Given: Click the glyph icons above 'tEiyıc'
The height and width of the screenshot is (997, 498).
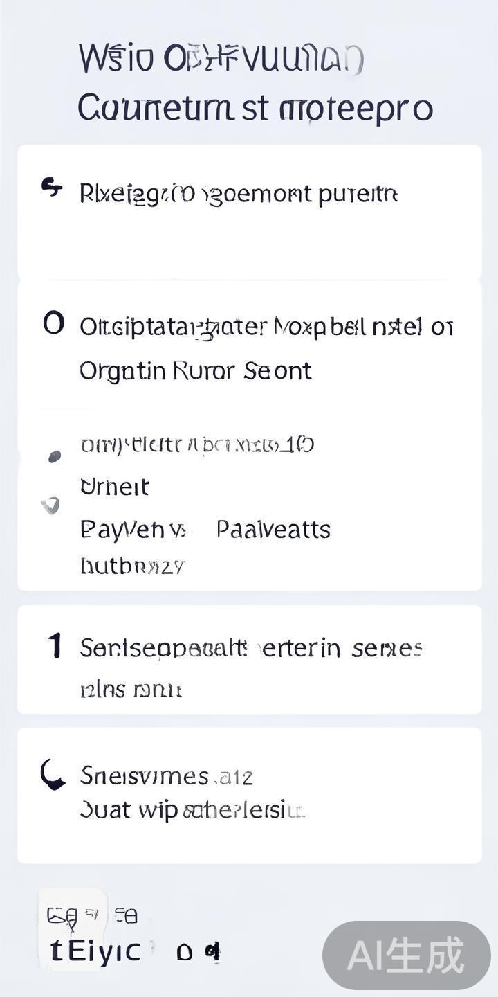Looking at the screenshot, I should pos(91,915).
